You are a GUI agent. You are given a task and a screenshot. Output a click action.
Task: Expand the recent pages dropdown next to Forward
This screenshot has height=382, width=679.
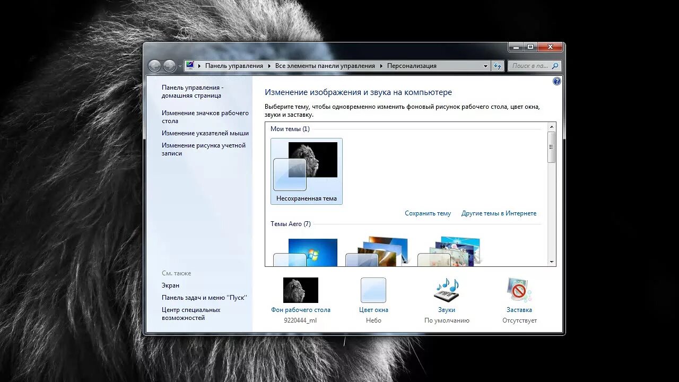179,66
